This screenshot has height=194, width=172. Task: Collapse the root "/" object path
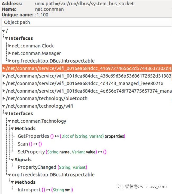pyautogui.click(x=4, y=31)
